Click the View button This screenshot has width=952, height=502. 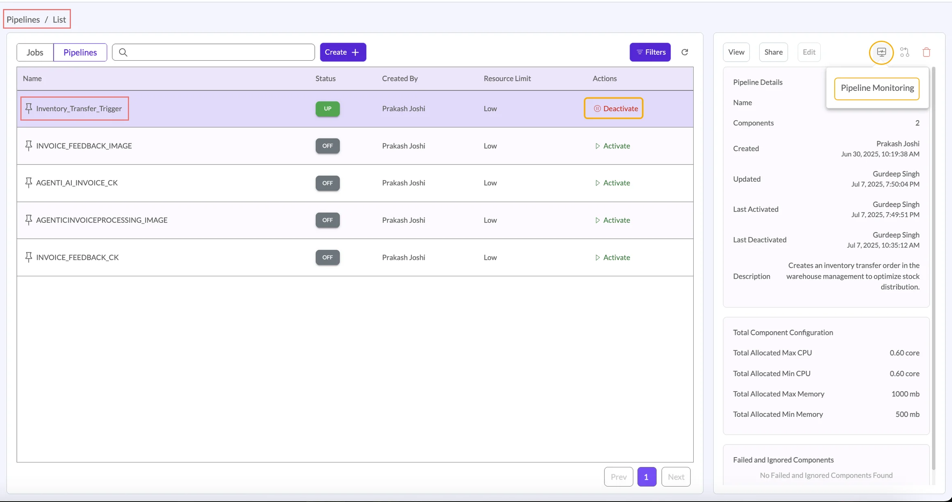(736, 52)
